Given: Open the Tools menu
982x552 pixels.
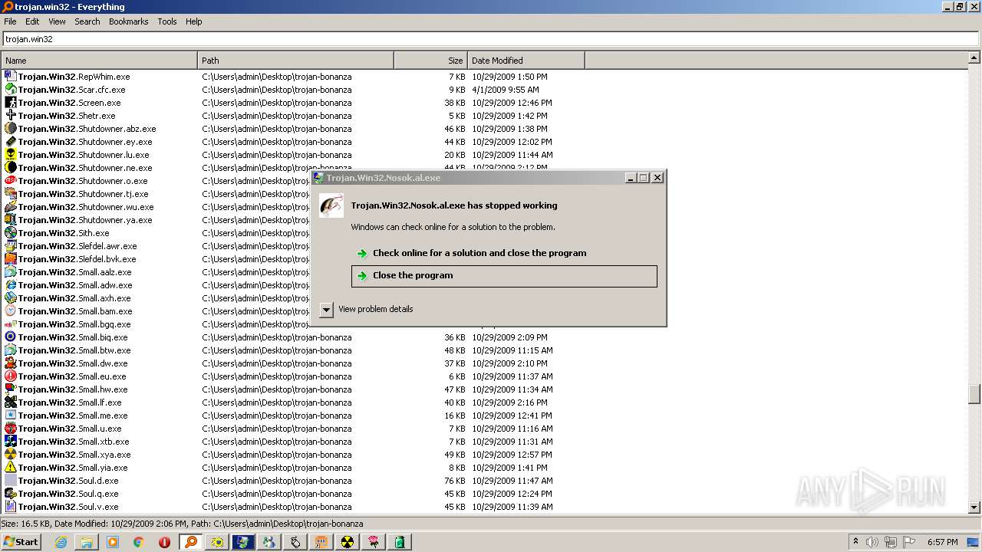Looking at the screenshot, I should click(x=167, y=21).
